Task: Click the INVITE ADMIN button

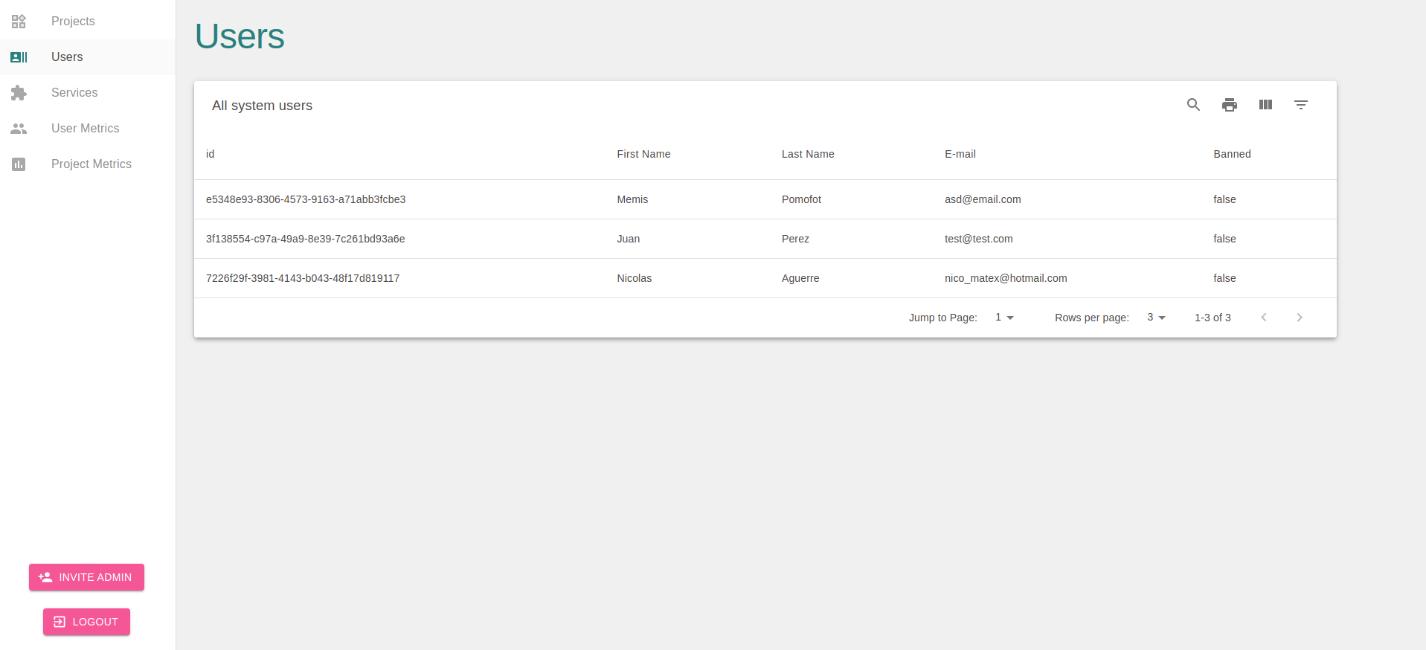Action: 86,577
